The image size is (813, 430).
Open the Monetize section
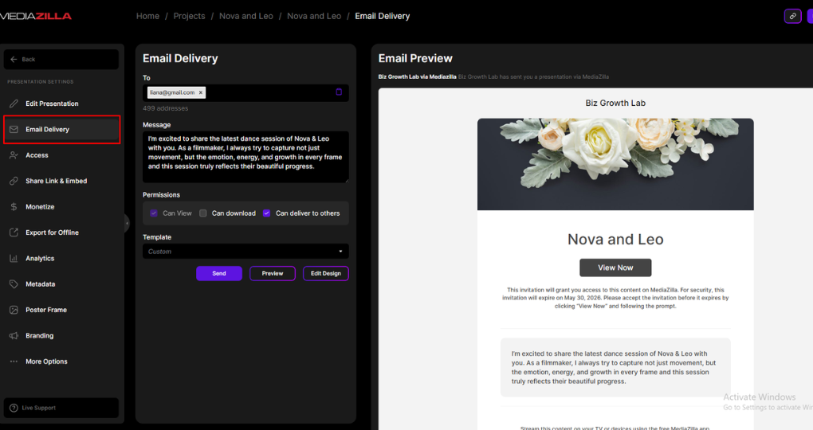61,207
